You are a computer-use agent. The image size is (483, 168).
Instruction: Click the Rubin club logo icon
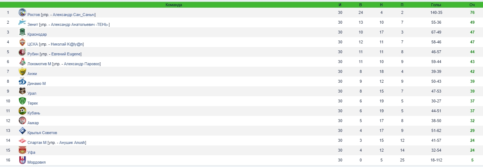pos(22,52)
